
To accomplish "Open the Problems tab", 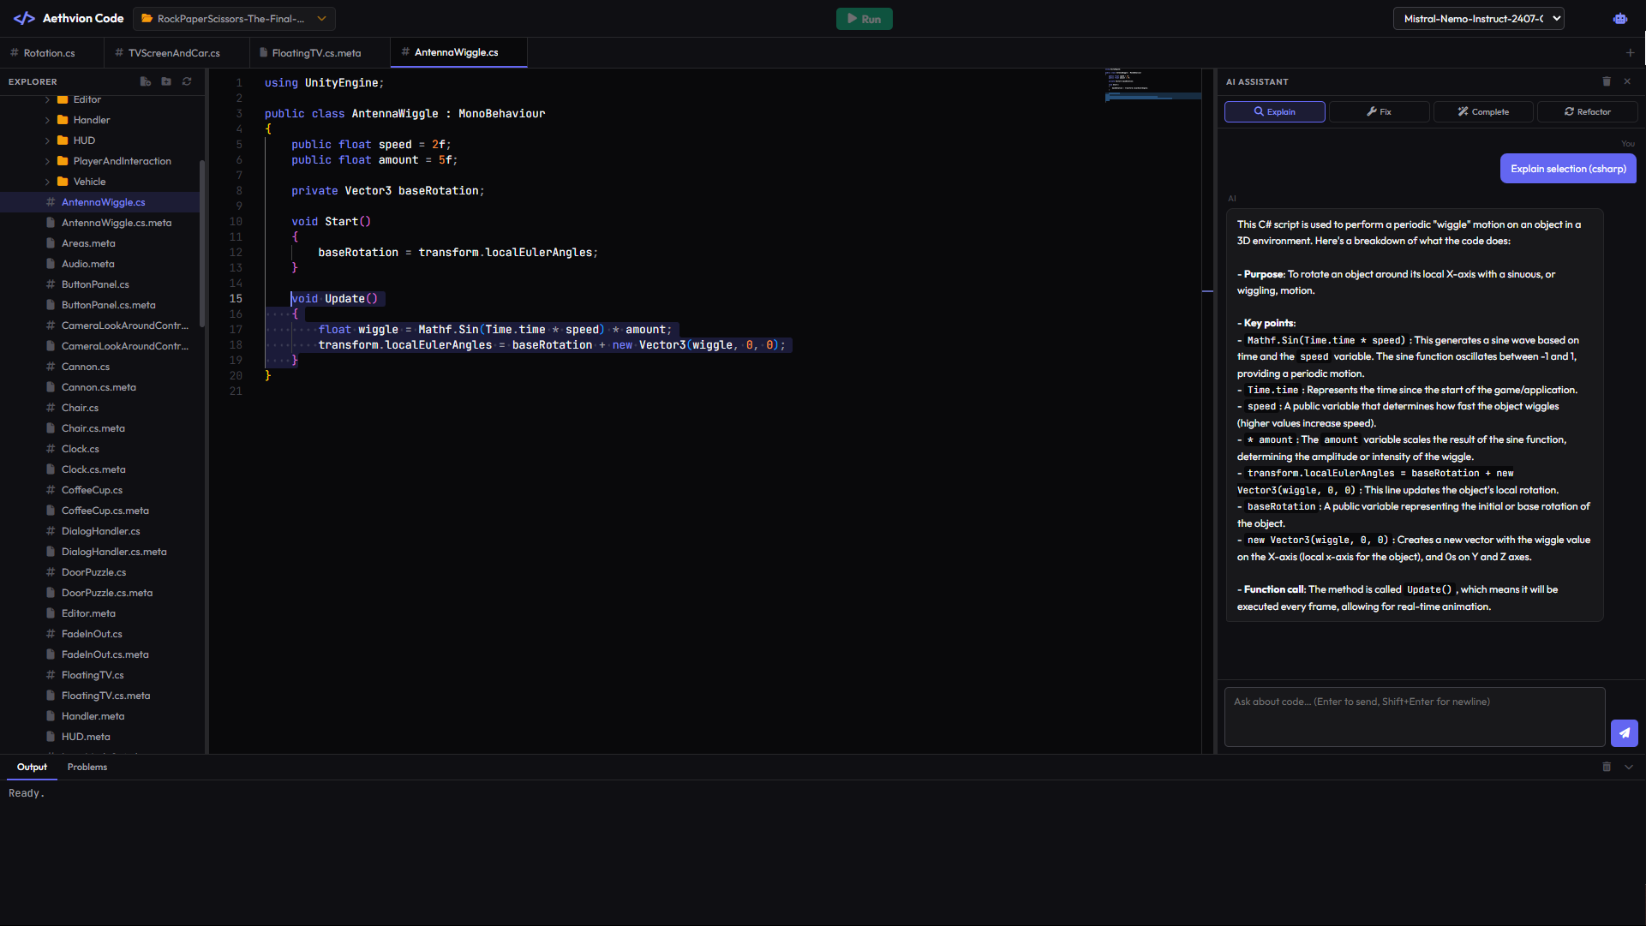I will [x=87, y=767].
